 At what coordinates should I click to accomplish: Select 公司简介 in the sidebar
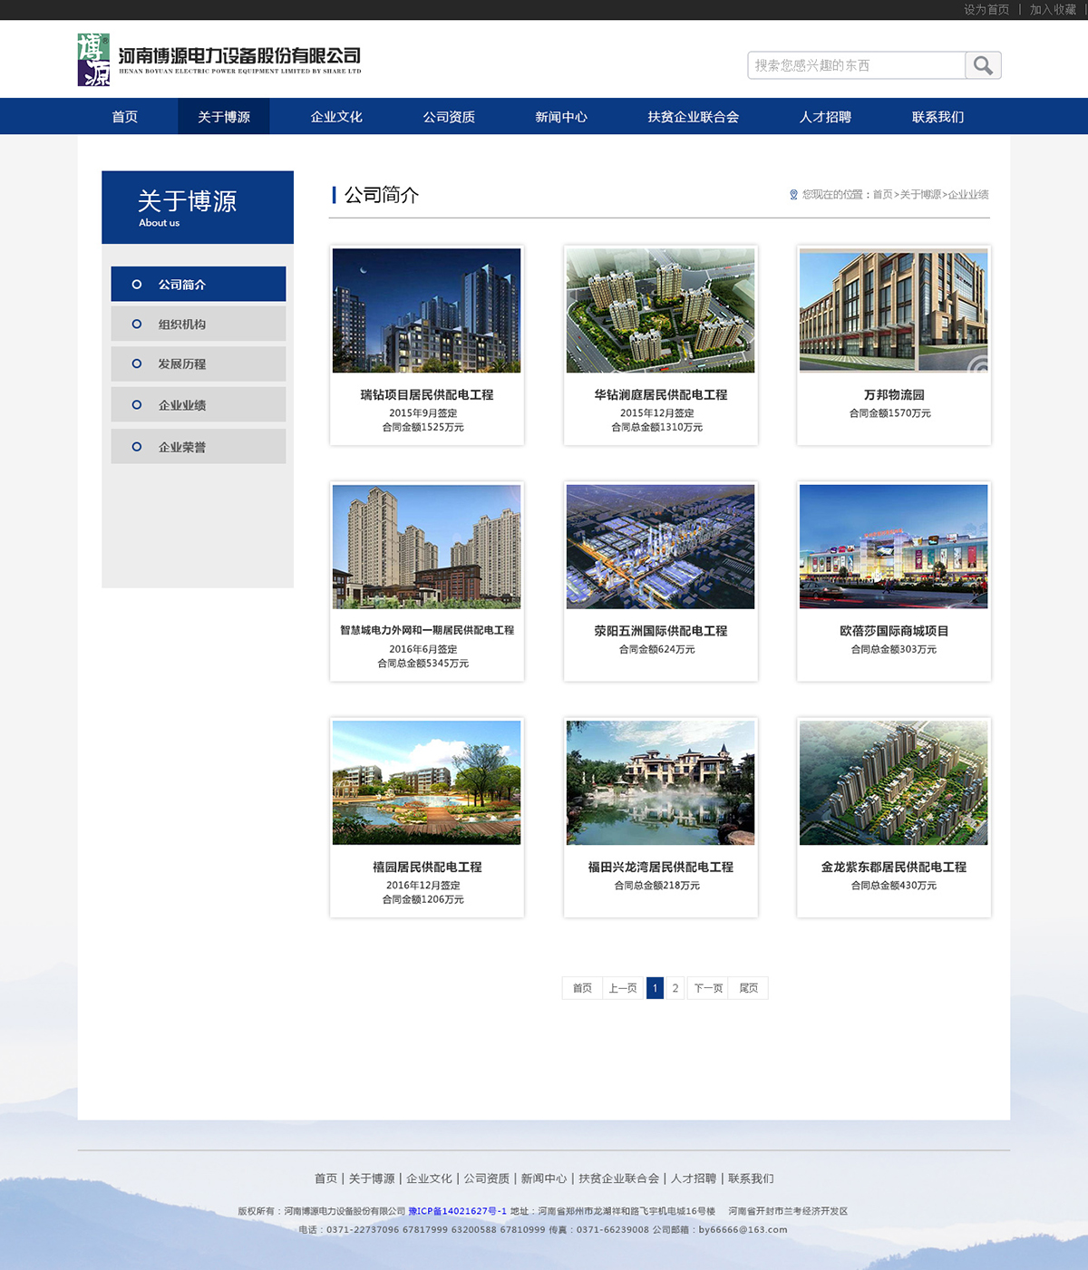point(199,284)
